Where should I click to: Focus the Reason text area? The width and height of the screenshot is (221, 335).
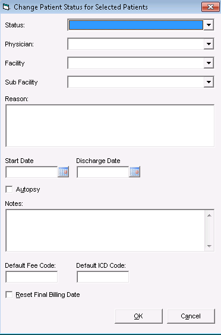point(110,126)
